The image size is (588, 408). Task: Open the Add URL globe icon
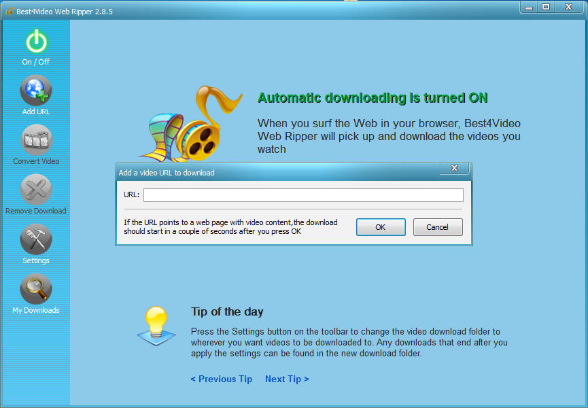tap(35, 90)
